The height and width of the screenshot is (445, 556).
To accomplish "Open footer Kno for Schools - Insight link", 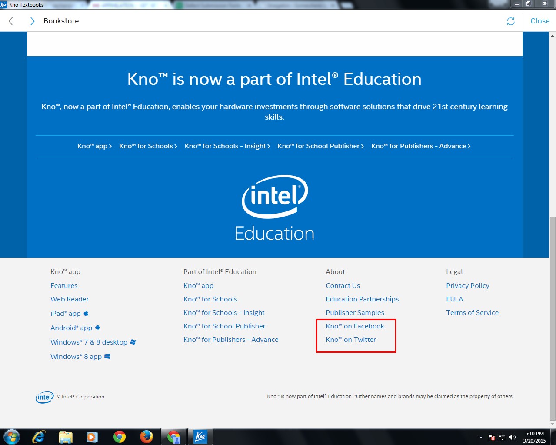I will tap(224, 313).
